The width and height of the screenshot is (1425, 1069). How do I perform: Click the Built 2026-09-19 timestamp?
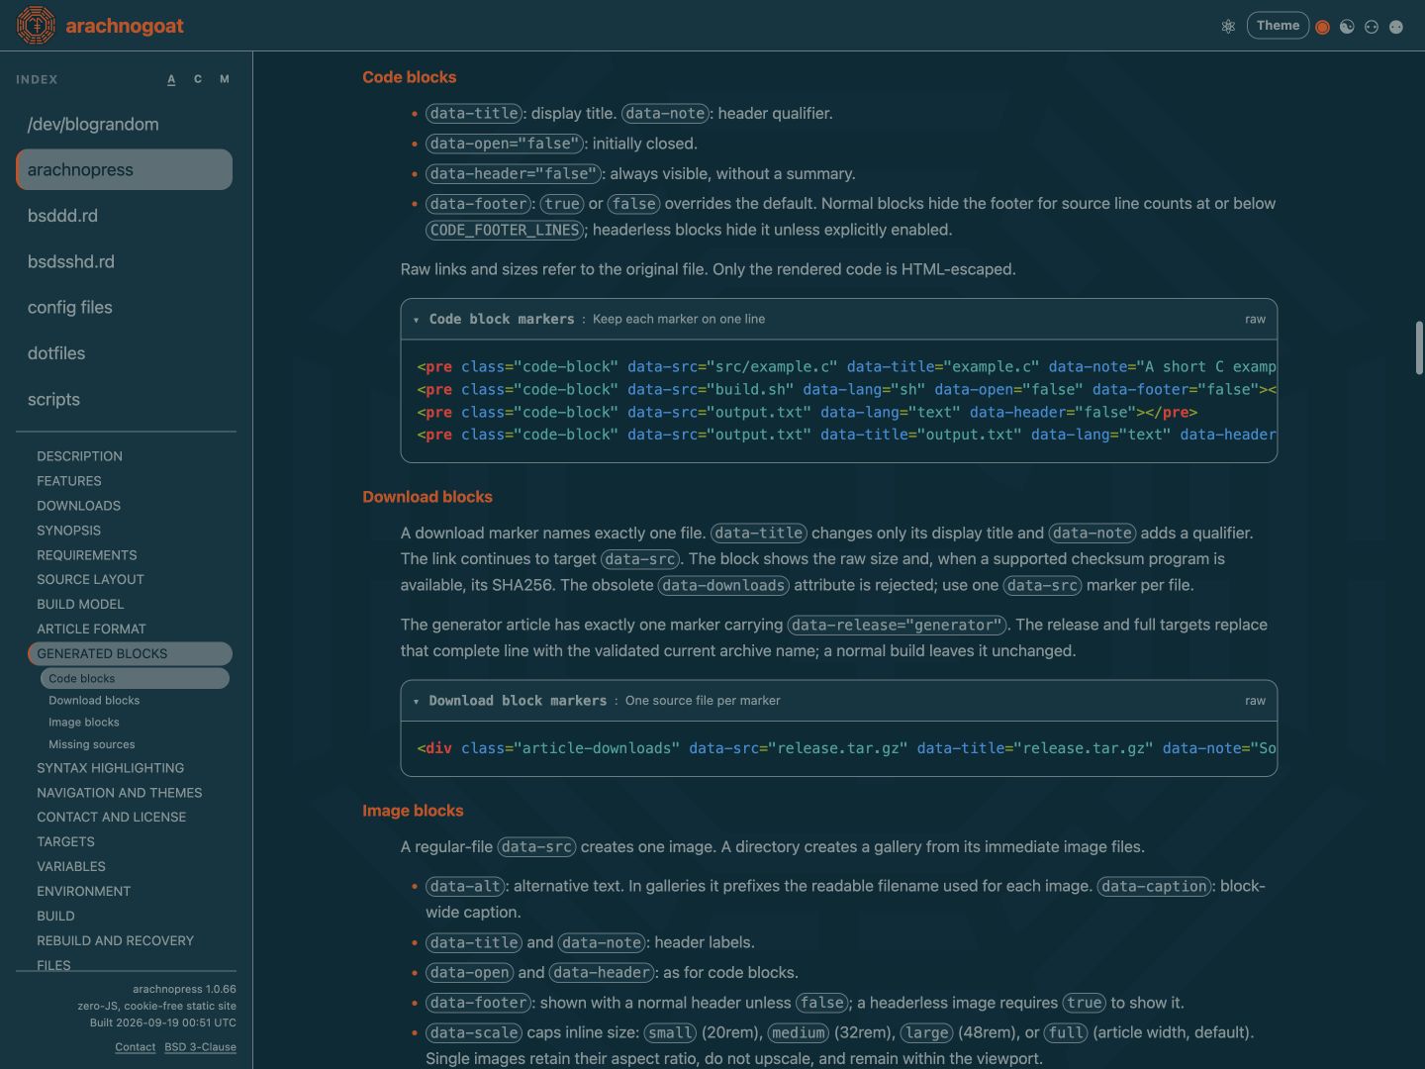(163, 1022)
